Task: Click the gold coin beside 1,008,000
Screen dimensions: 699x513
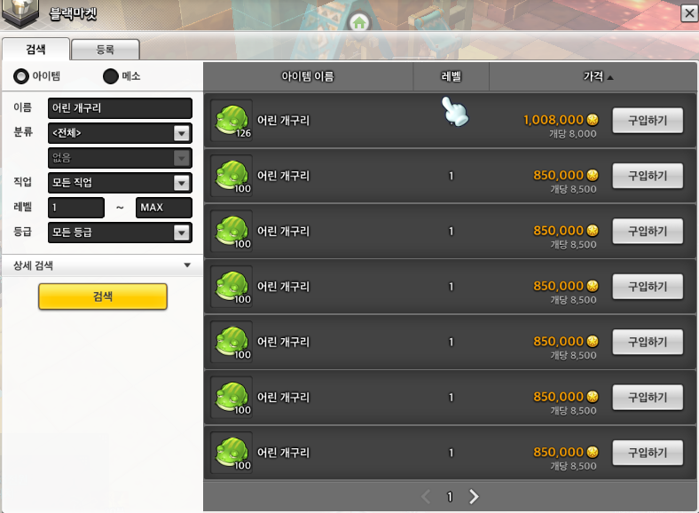Action: [x=593, y=120]
